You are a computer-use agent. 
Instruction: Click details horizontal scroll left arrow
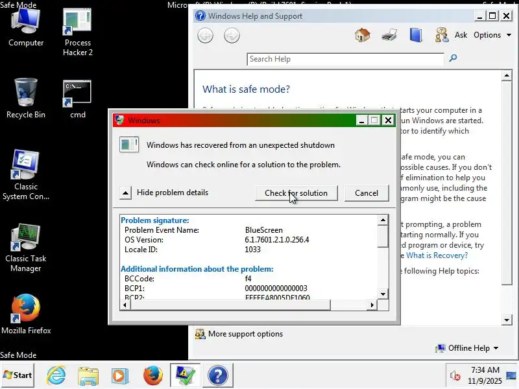125,305
